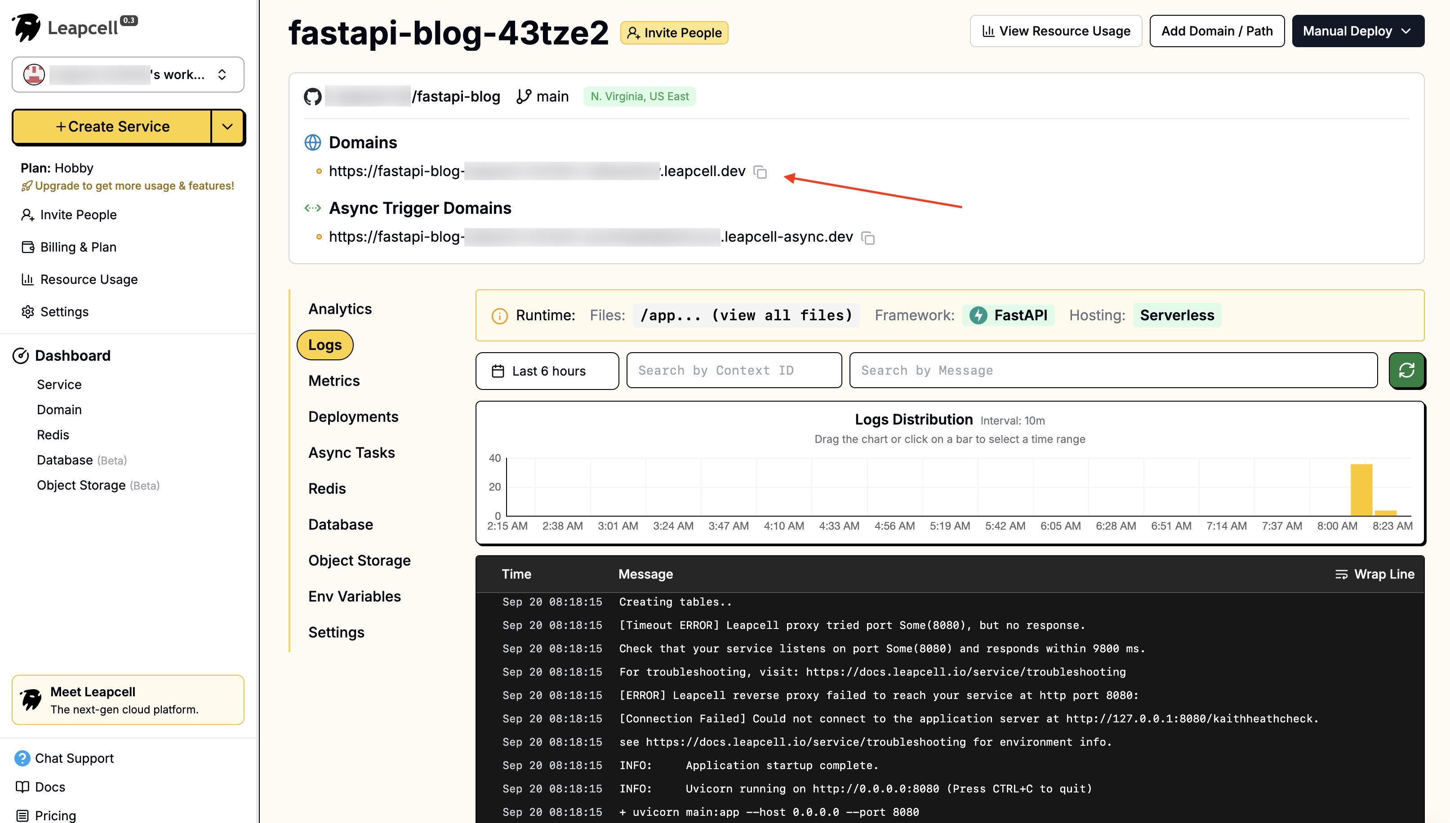
Task: Open the Env Variables tab
Action: (x=354, y=596)
